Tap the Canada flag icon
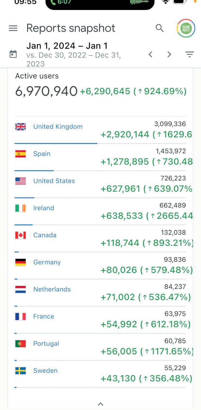 coord(20,235)
